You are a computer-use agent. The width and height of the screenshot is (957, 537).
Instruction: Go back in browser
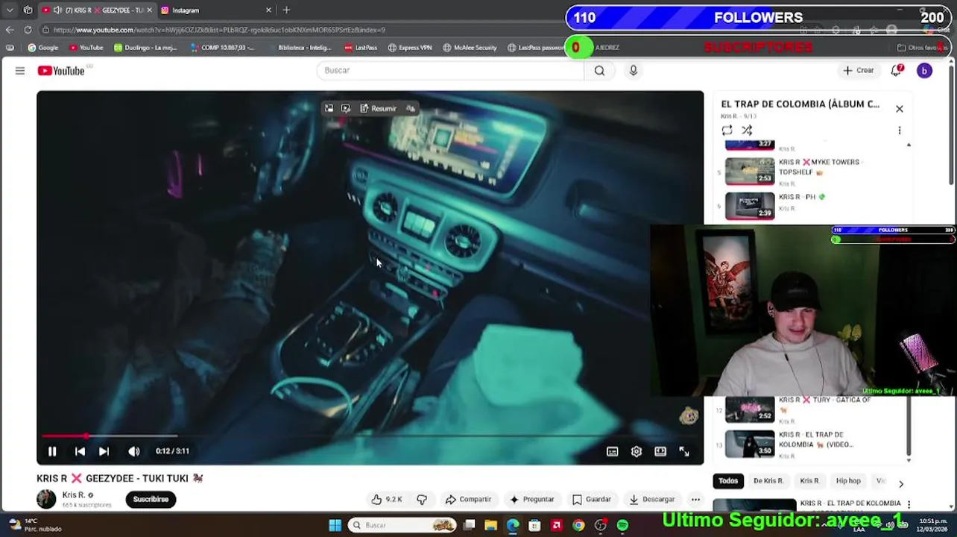click(x=9, y=30)
